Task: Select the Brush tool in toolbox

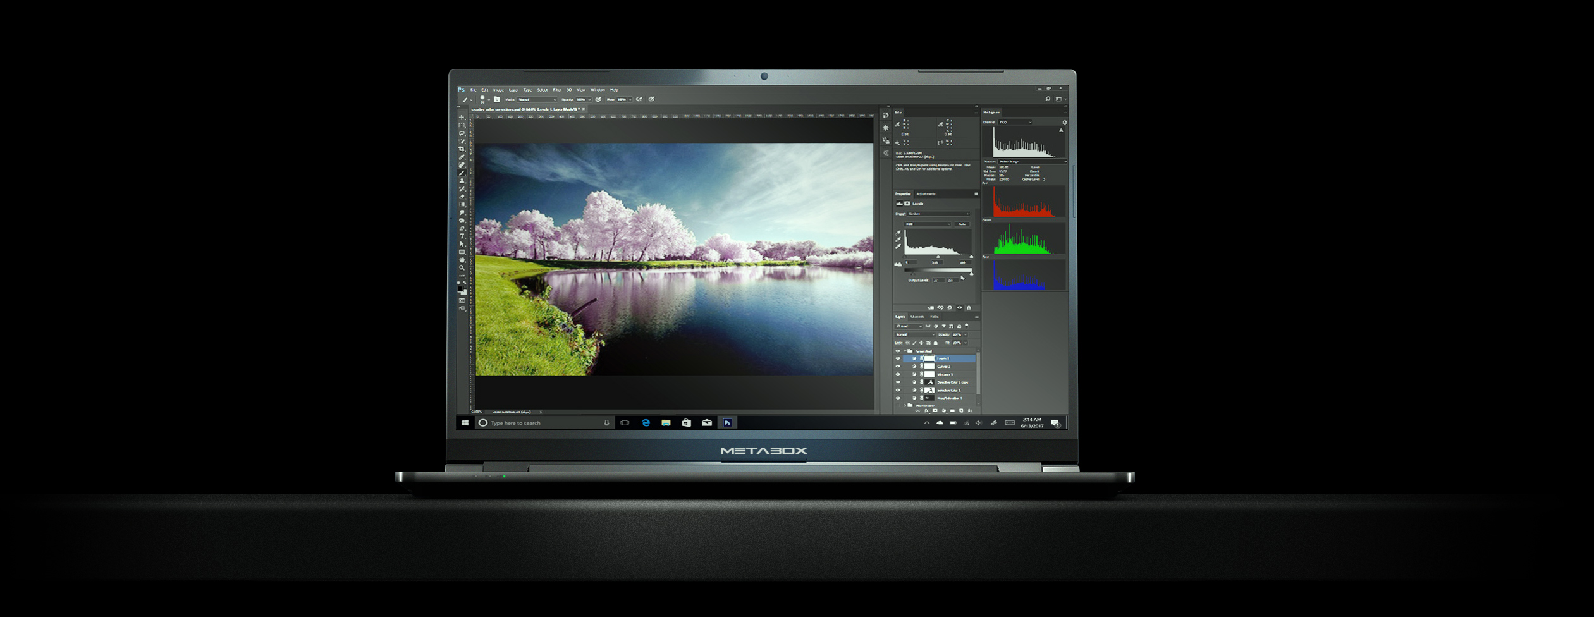Action: point(462,173)
